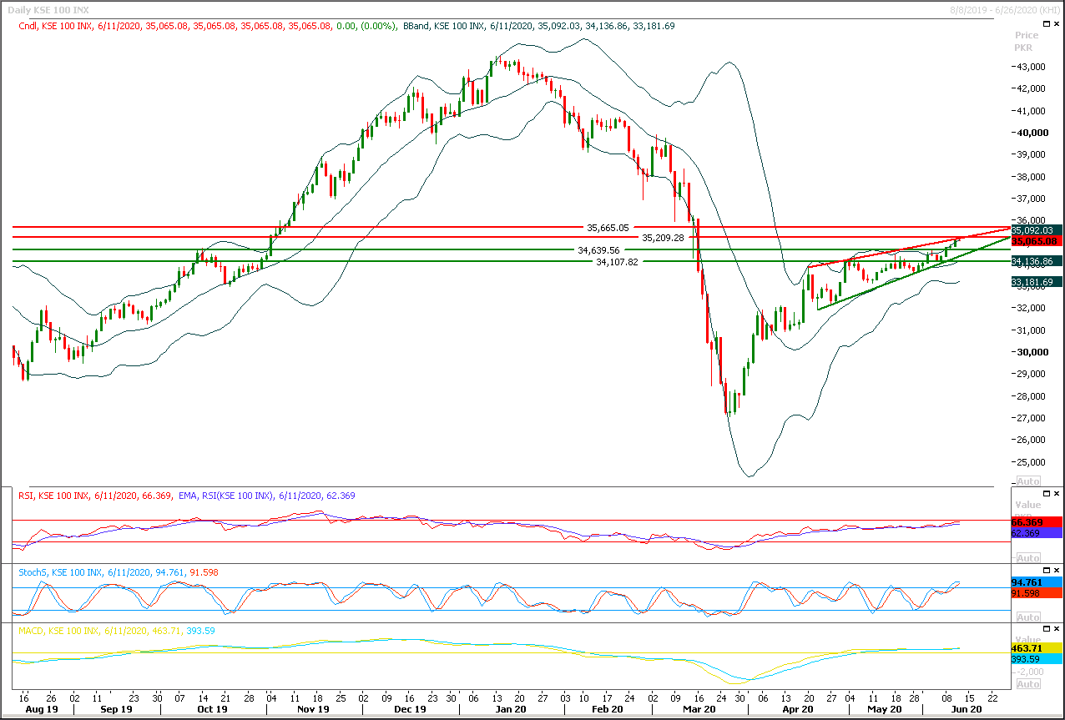Click Auto scale button of price chart

point(1028,481)
